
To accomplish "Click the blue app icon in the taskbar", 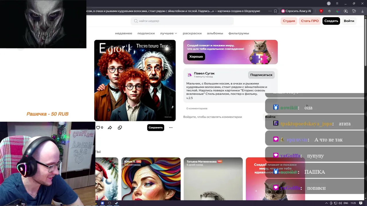I will click(102, 203).
